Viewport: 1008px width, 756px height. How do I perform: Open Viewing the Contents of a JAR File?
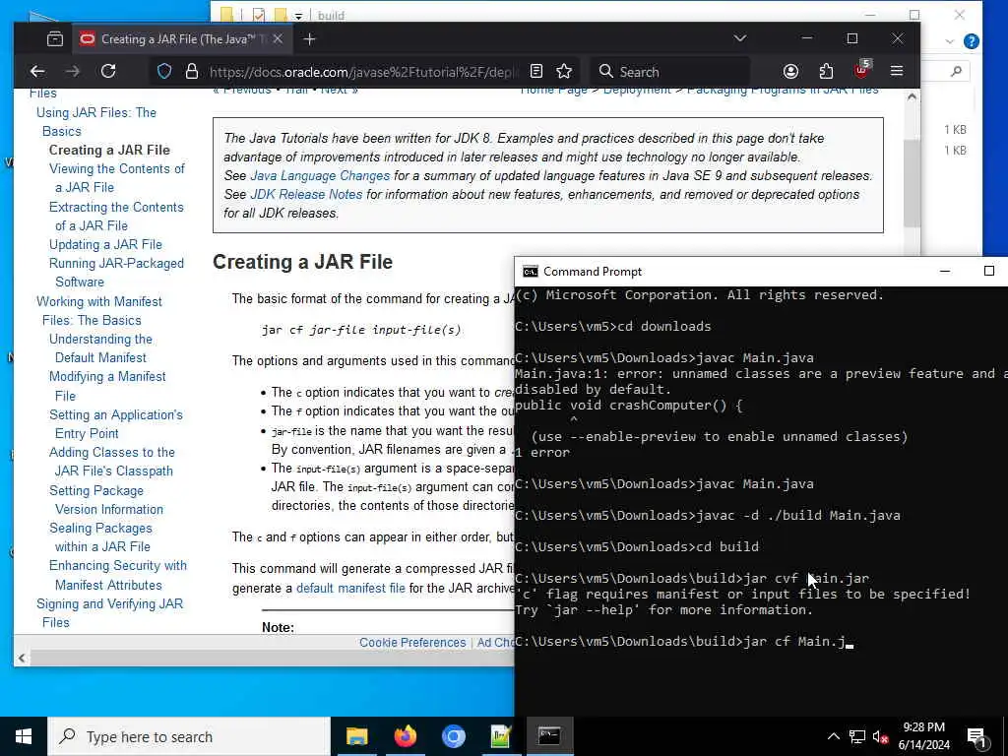(117, 178)
